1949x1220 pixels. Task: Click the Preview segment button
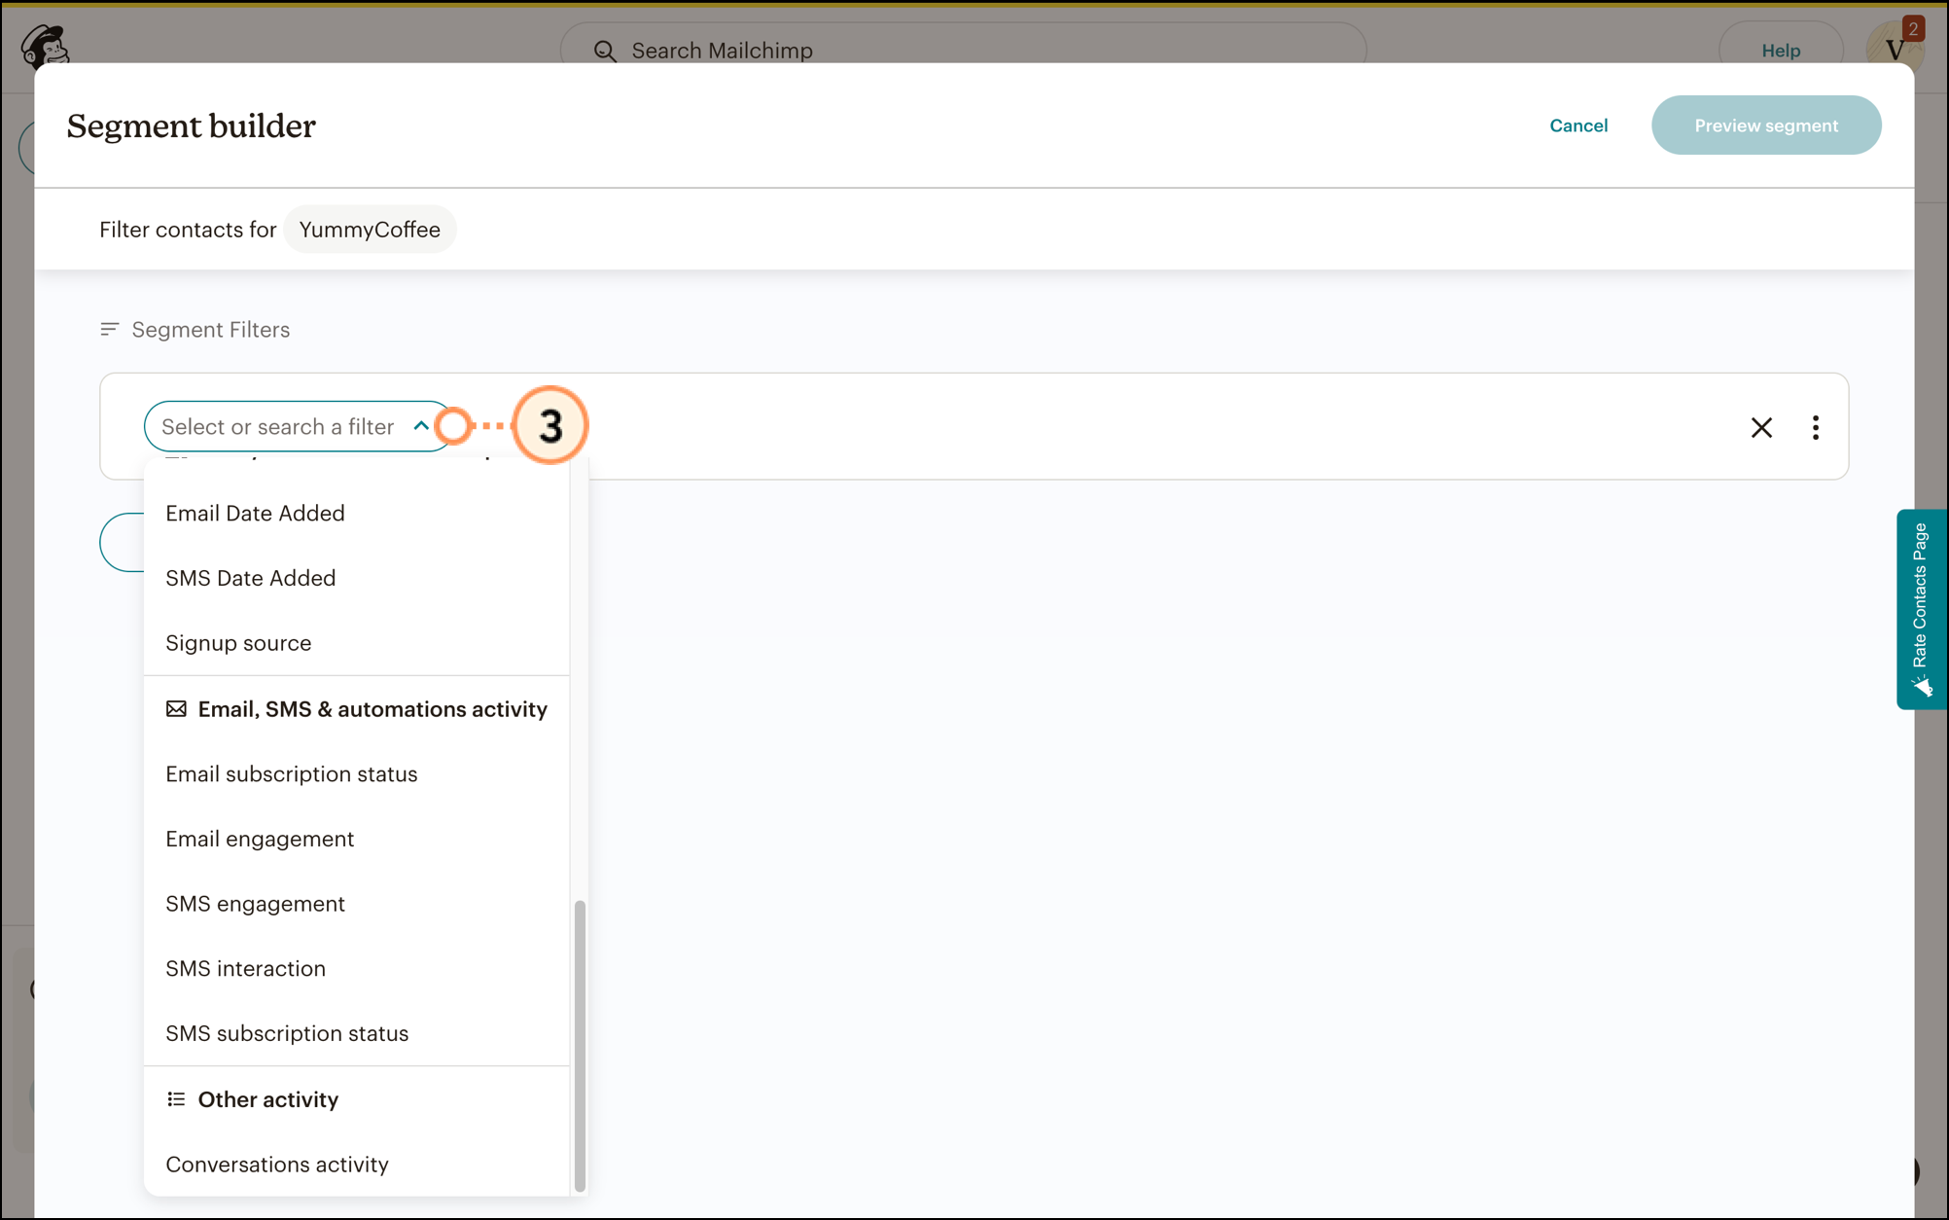point(1766,126)
